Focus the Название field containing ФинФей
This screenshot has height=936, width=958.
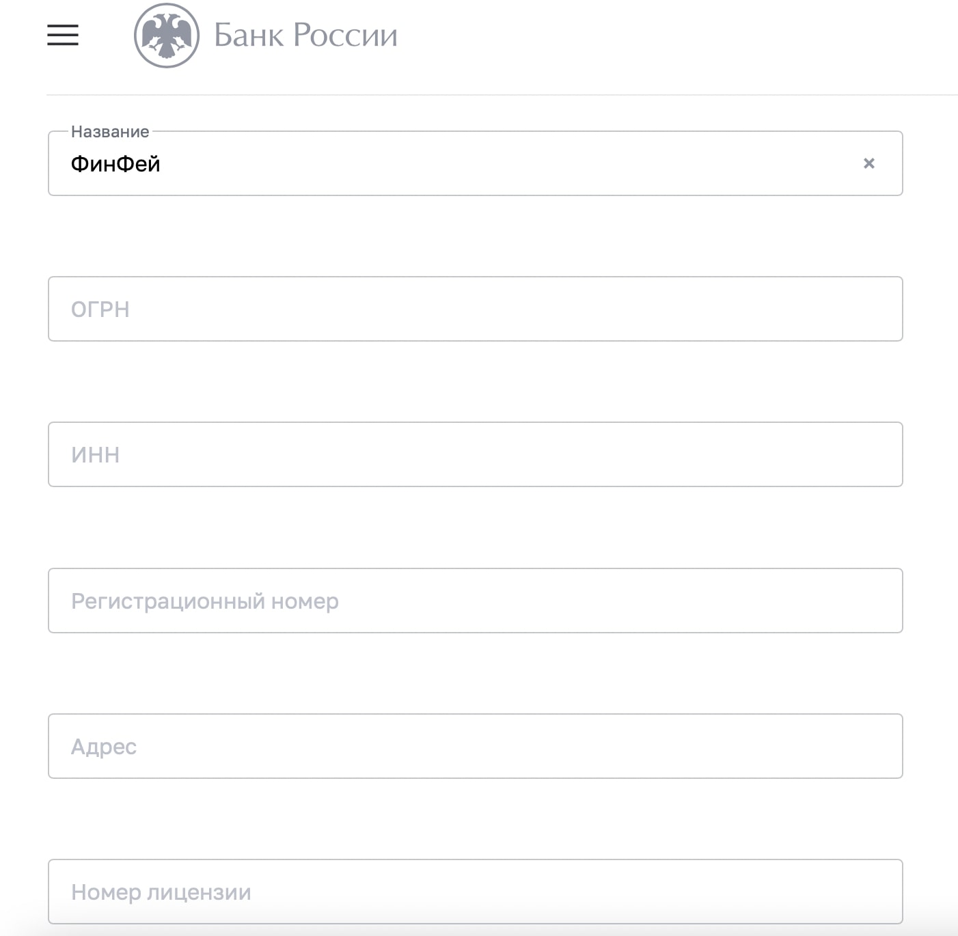[476, 163]
